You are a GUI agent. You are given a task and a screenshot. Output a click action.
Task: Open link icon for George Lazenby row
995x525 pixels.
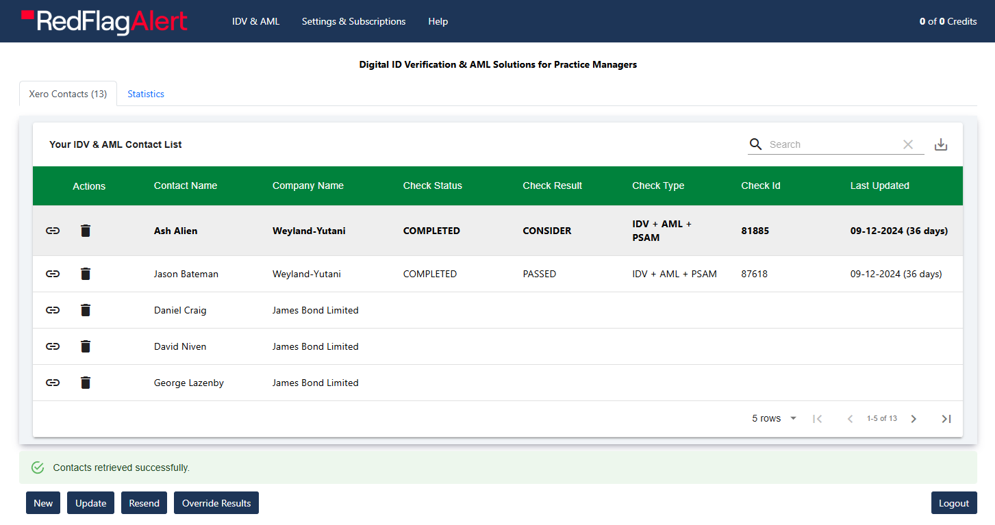pyautogui.click(x=53, y=383)
